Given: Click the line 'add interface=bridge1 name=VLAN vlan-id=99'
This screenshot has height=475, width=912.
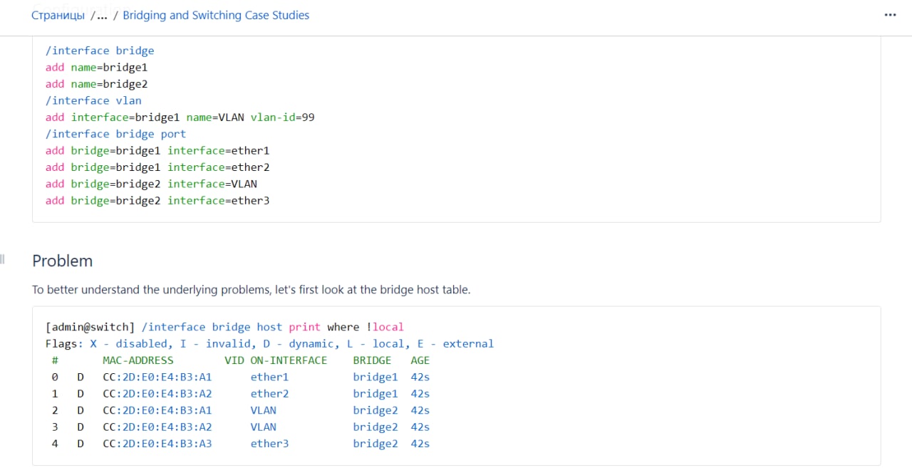Looking at the screenshot, I should point(180,117).
